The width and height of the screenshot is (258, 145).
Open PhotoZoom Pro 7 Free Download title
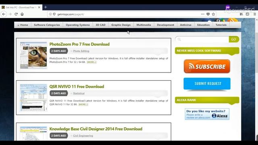click(79, 44)
